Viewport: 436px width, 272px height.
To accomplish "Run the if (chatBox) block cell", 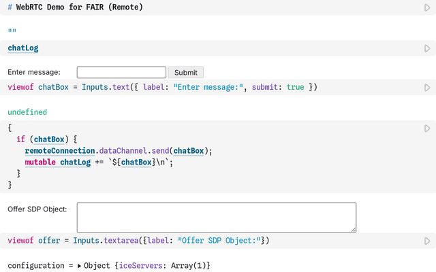I will [x=427, y=128].
